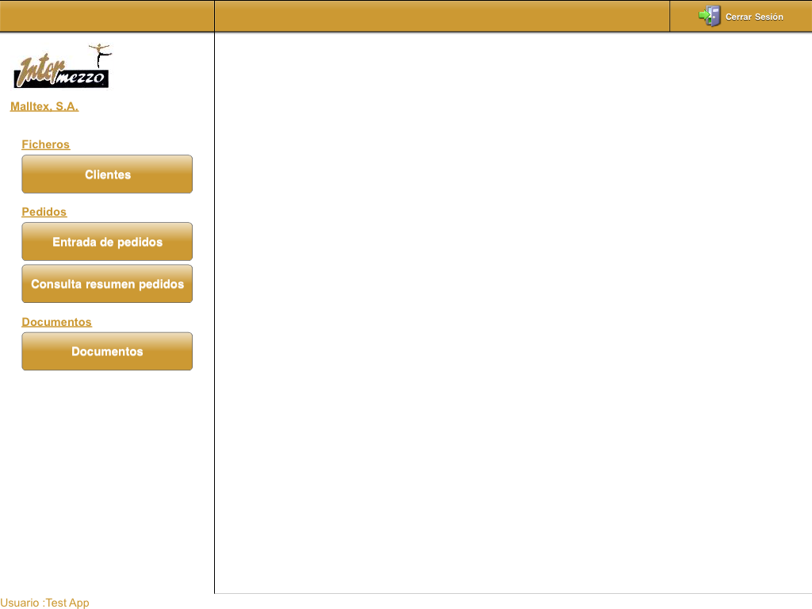Click the logout door icon

714,16
